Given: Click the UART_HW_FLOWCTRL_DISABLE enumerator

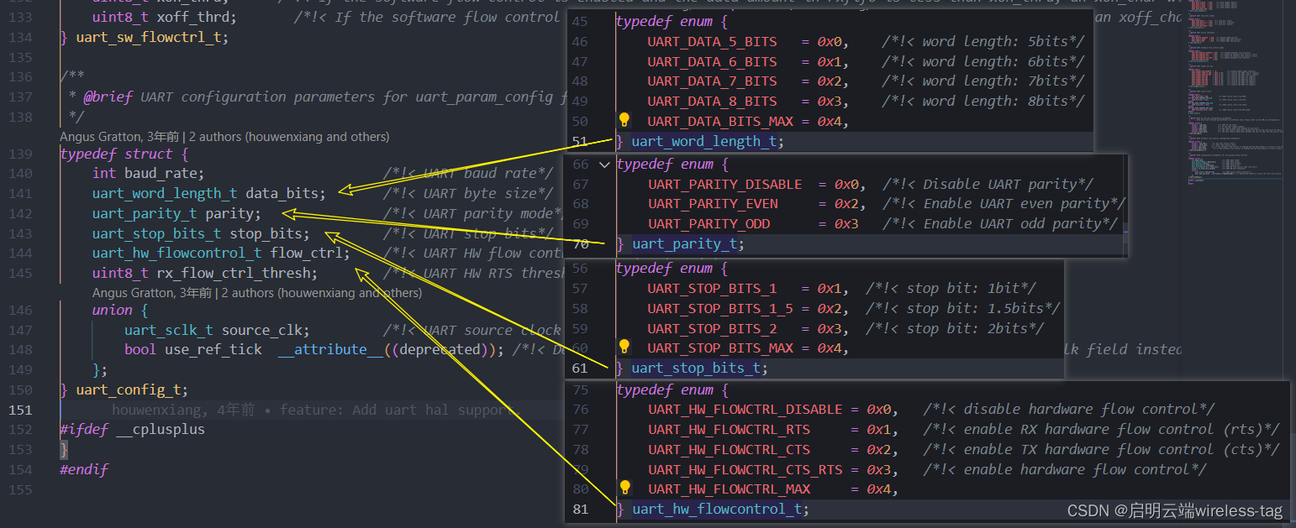Looking at the screenshot, I should pos(745,409).
